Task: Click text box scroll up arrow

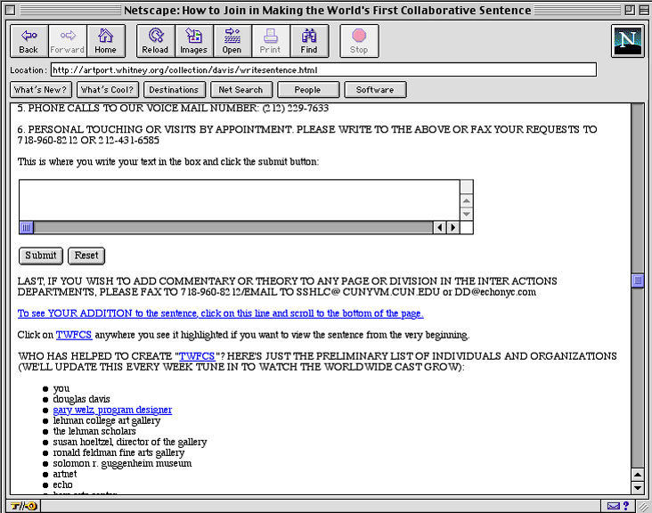Action: click(x=467, y=200)
